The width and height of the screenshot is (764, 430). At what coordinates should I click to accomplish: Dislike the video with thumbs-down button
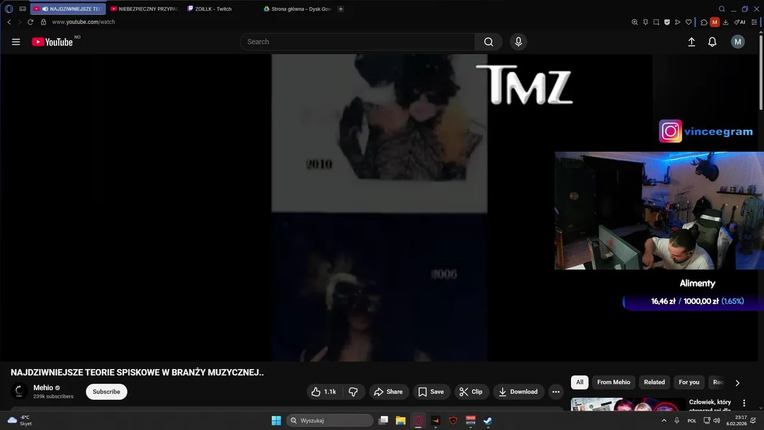coord(353,392)
